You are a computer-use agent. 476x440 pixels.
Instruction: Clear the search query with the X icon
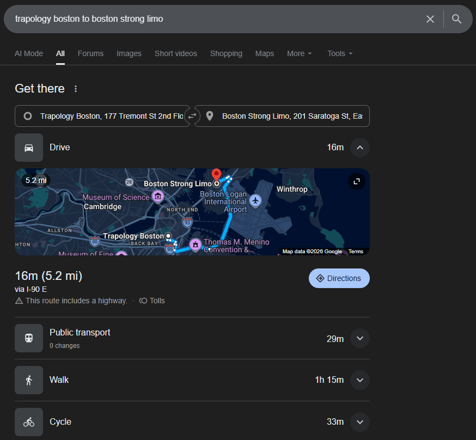pyautogui.click(x=430, y=19)
